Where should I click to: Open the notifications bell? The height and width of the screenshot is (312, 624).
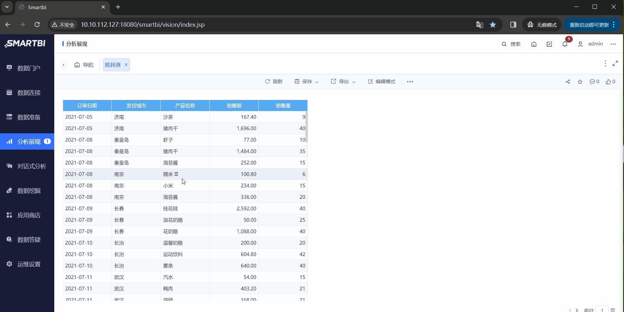pyautogui.click(x=565, y=44)
